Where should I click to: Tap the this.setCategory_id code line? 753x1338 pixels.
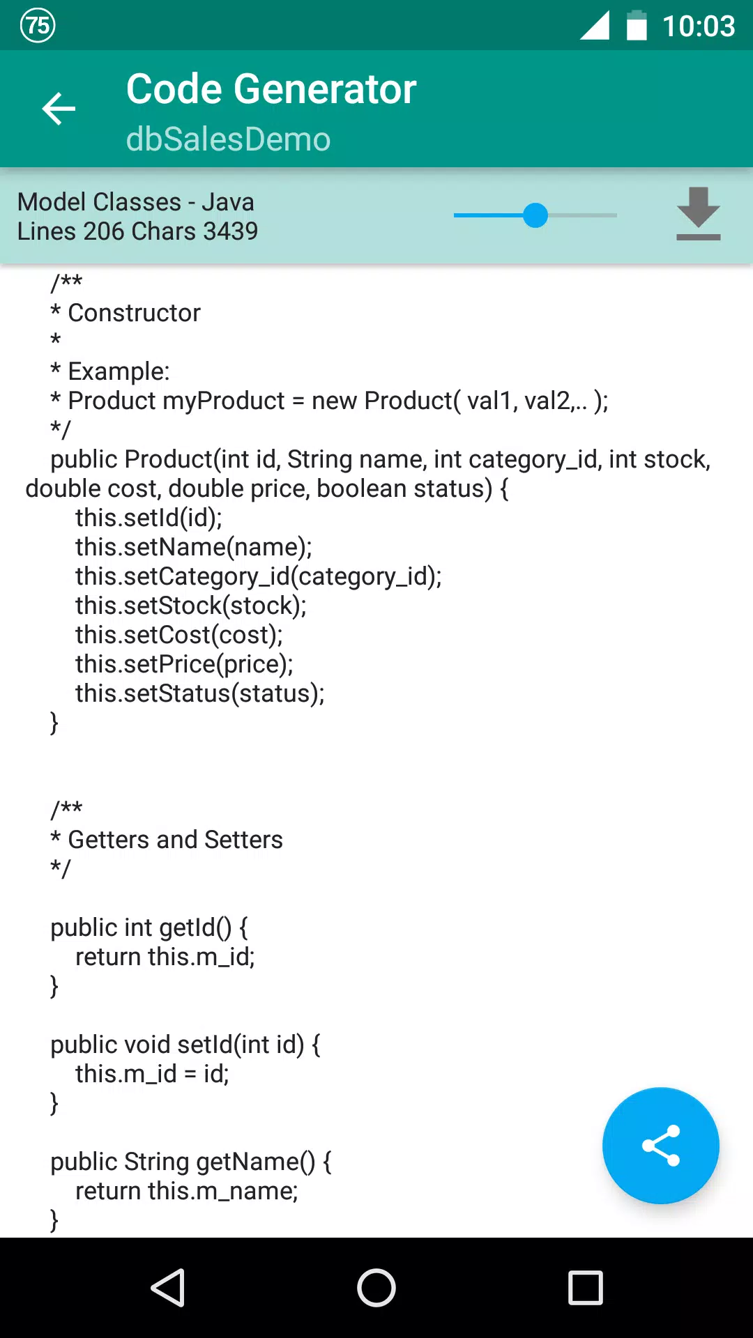[x=259, y=576]
